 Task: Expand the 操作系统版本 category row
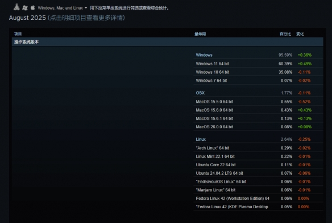(168, 42)
